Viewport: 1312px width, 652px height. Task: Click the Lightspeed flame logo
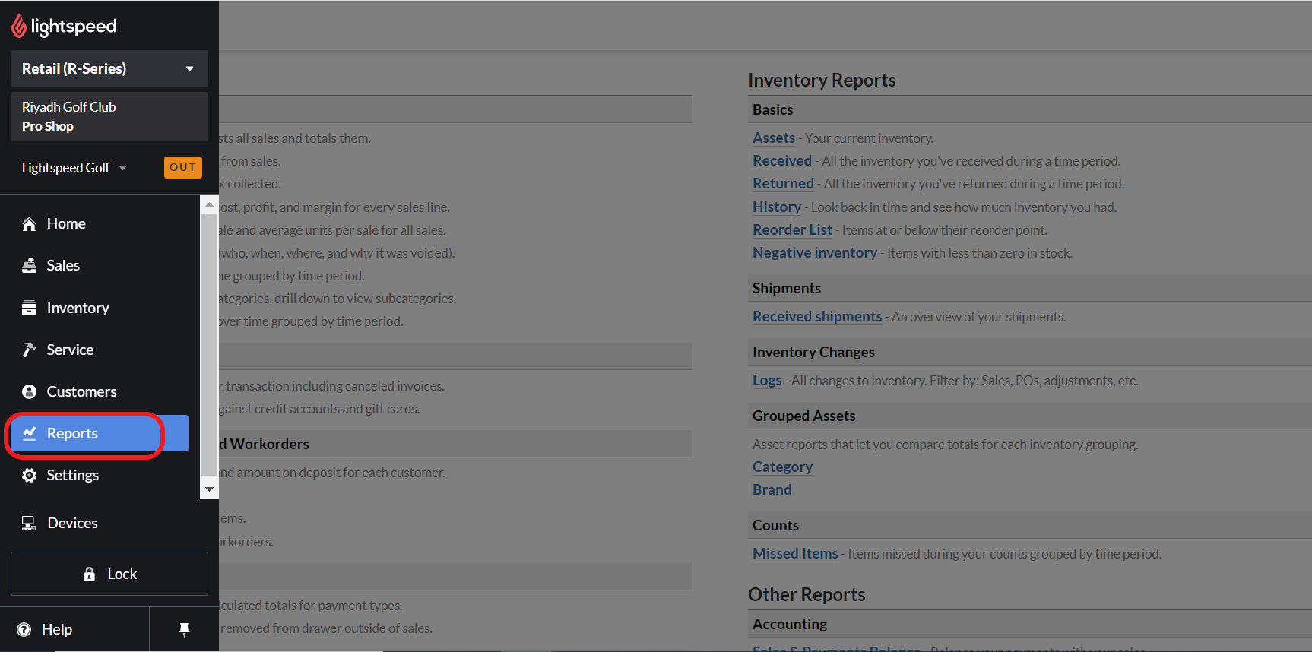pos(19,27)
